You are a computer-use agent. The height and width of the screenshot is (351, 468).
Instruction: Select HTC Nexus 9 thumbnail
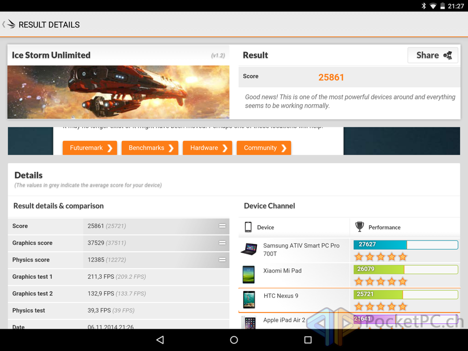click(x=249, y=300)
